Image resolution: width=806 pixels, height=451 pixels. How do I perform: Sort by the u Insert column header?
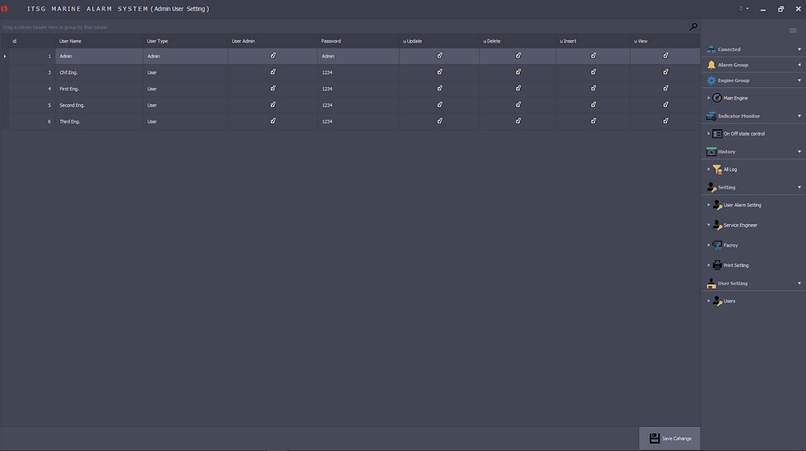coord(593,41)
